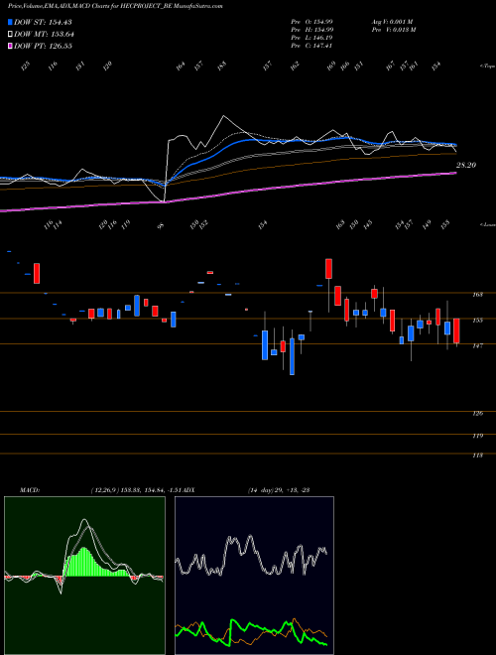Click the Pre O open price value

click(311, 21)
